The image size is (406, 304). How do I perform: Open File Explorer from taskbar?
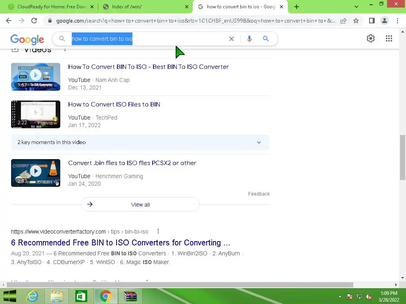click(x=57, y=296)
